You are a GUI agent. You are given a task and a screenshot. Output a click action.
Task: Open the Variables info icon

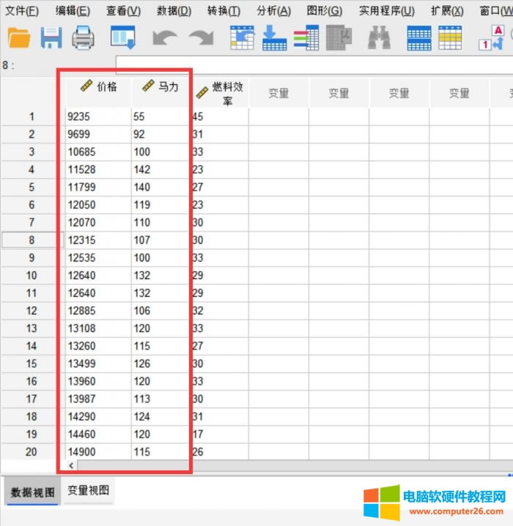pos(306,37)
